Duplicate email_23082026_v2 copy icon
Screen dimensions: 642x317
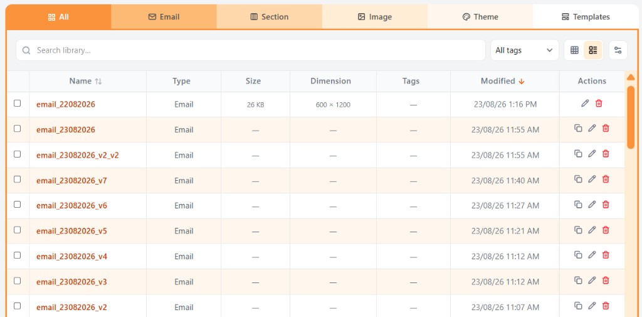(578, 306)
